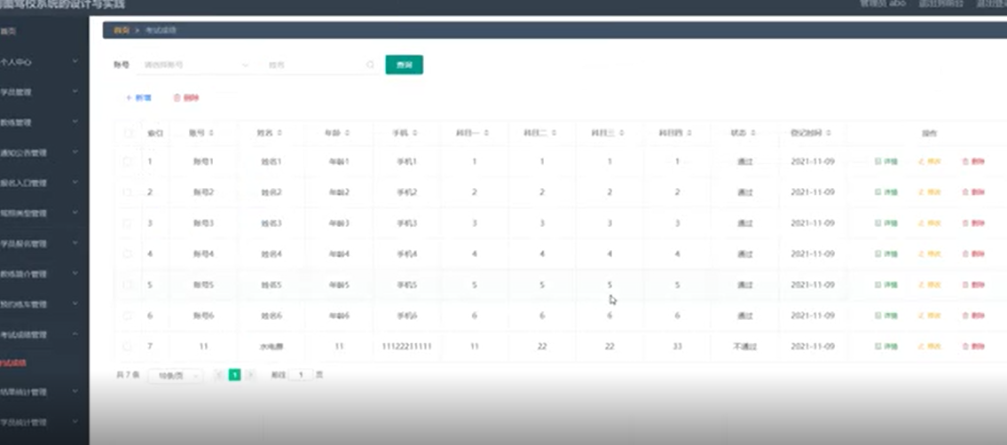Viewport: 1007px width, 445px height.
Task: Expand 个人中心 sidebar chevron
Action: click(x=75, y=61)
